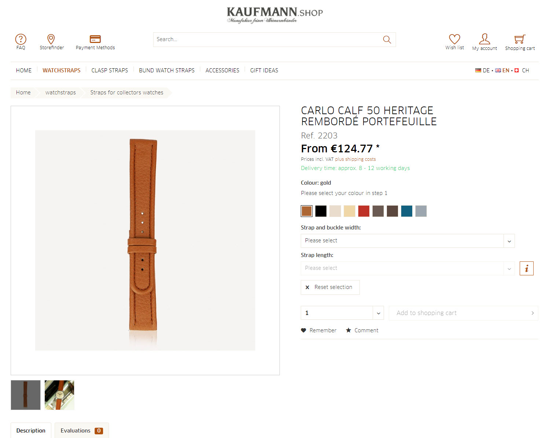Select the red colour swatch
Screen dimensions: 545x438
point(363,211)
